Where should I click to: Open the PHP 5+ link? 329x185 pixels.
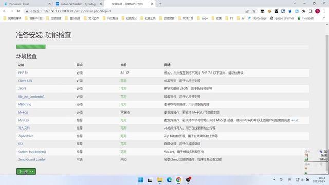click(x=23, y=73)
